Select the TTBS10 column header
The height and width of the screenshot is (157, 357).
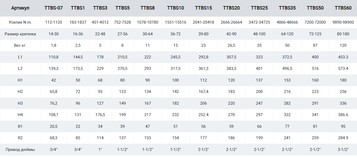coord(175,8)
